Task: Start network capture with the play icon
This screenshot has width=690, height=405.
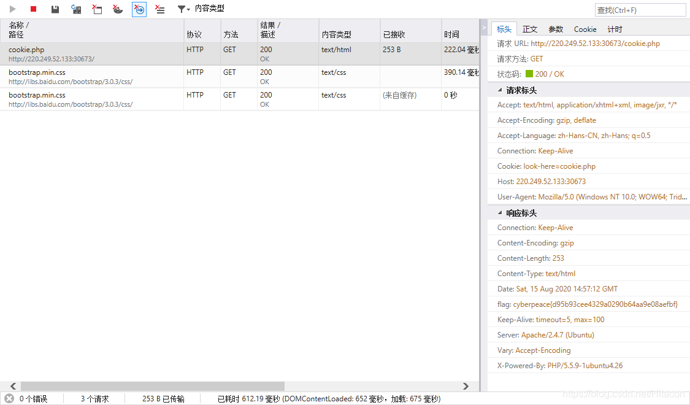Action: tap(12, 9)
